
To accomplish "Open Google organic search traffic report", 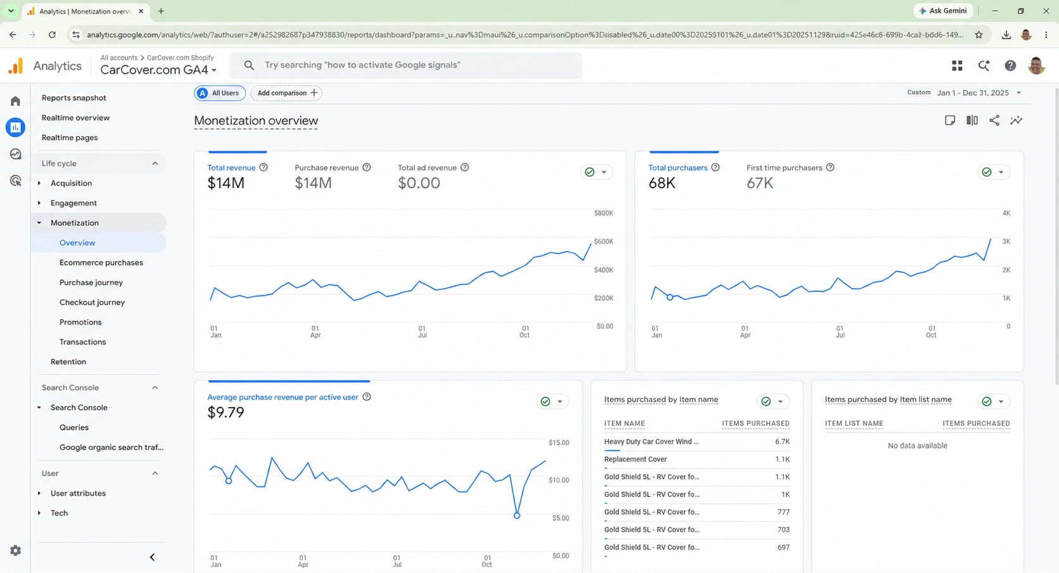I will click(x=111, y=447).
